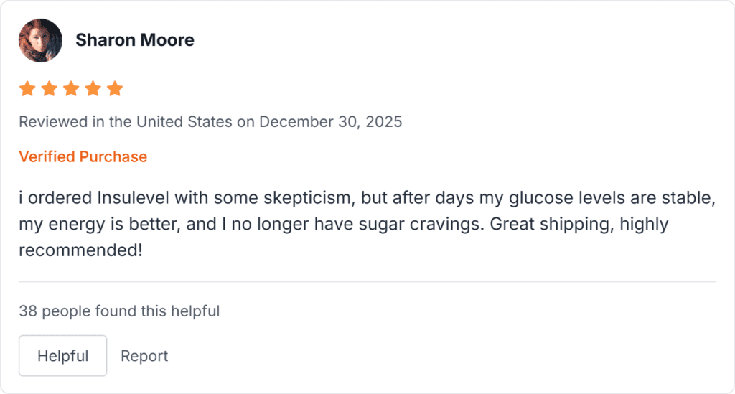Click "38 people found this helpful" text
This screenshot has height=394, width=735.
[x=119, y=311]
